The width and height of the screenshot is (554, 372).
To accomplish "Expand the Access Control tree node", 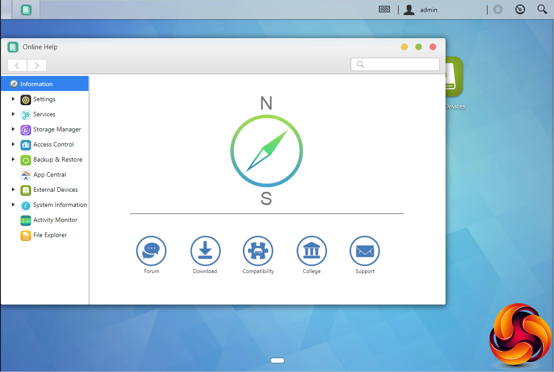I will click(x=13, y=144).
